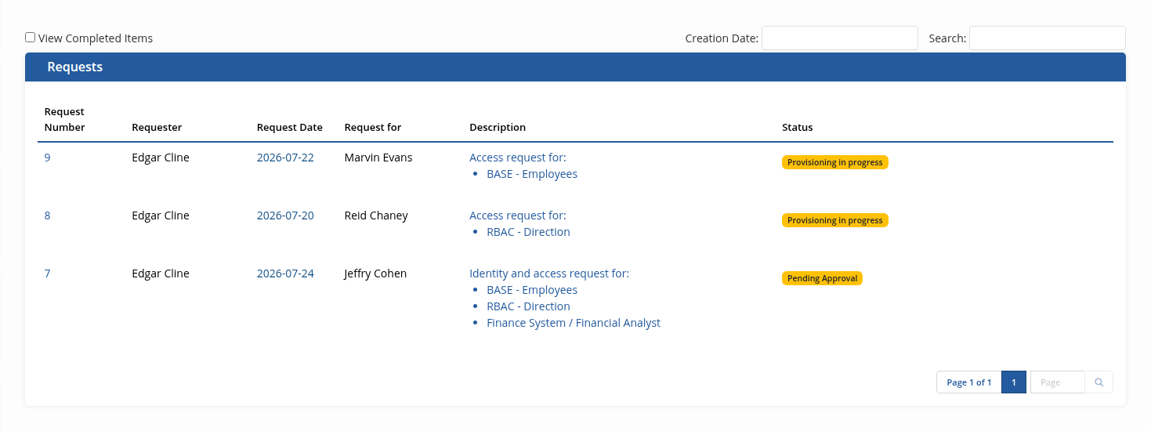Click request date 2026-07-22
This screenshot has height=431, width=1151.
pyautogui.click(x=285, y=158)
